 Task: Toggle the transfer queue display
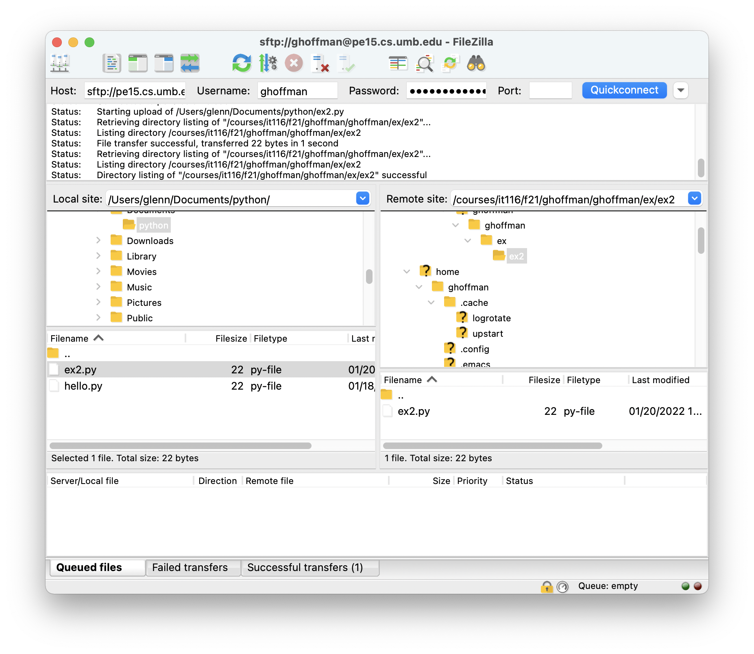tap(190, 63)
